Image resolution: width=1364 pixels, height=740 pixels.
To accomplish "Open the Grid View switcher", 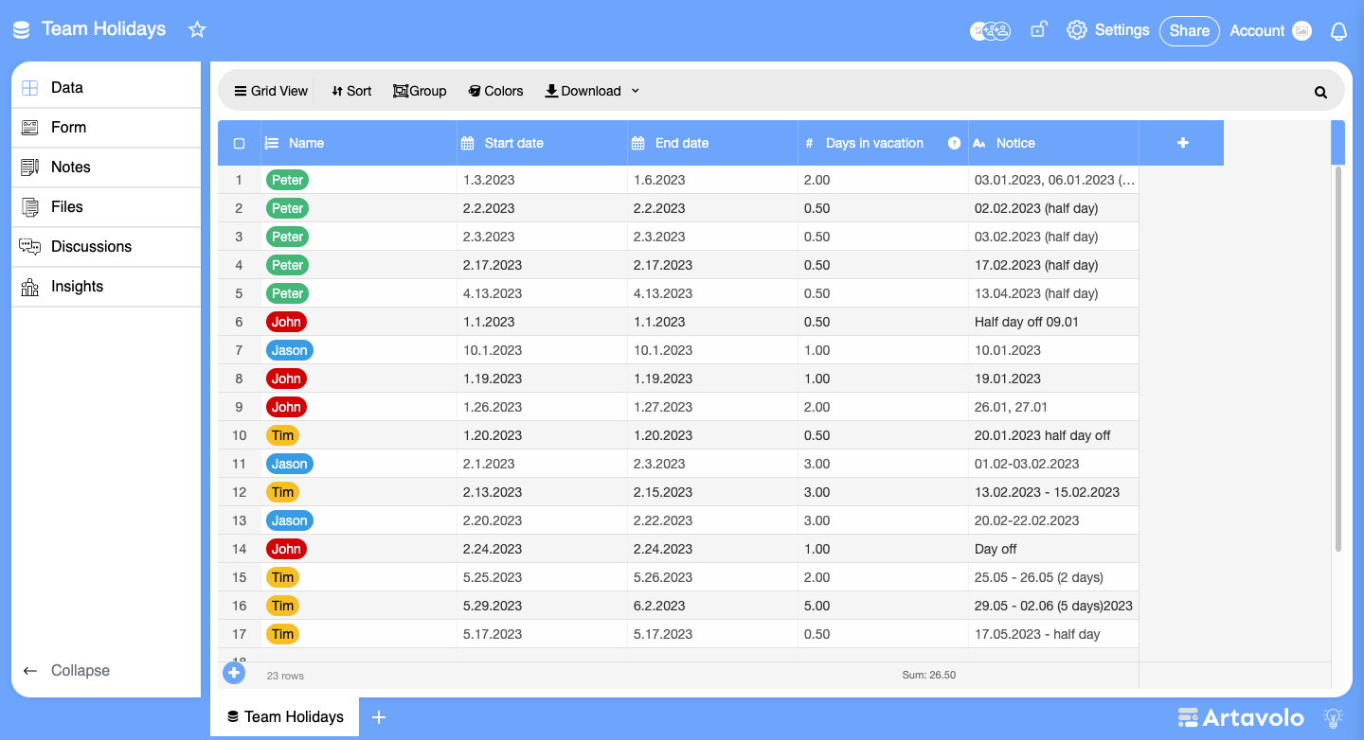I will point(271,91).
